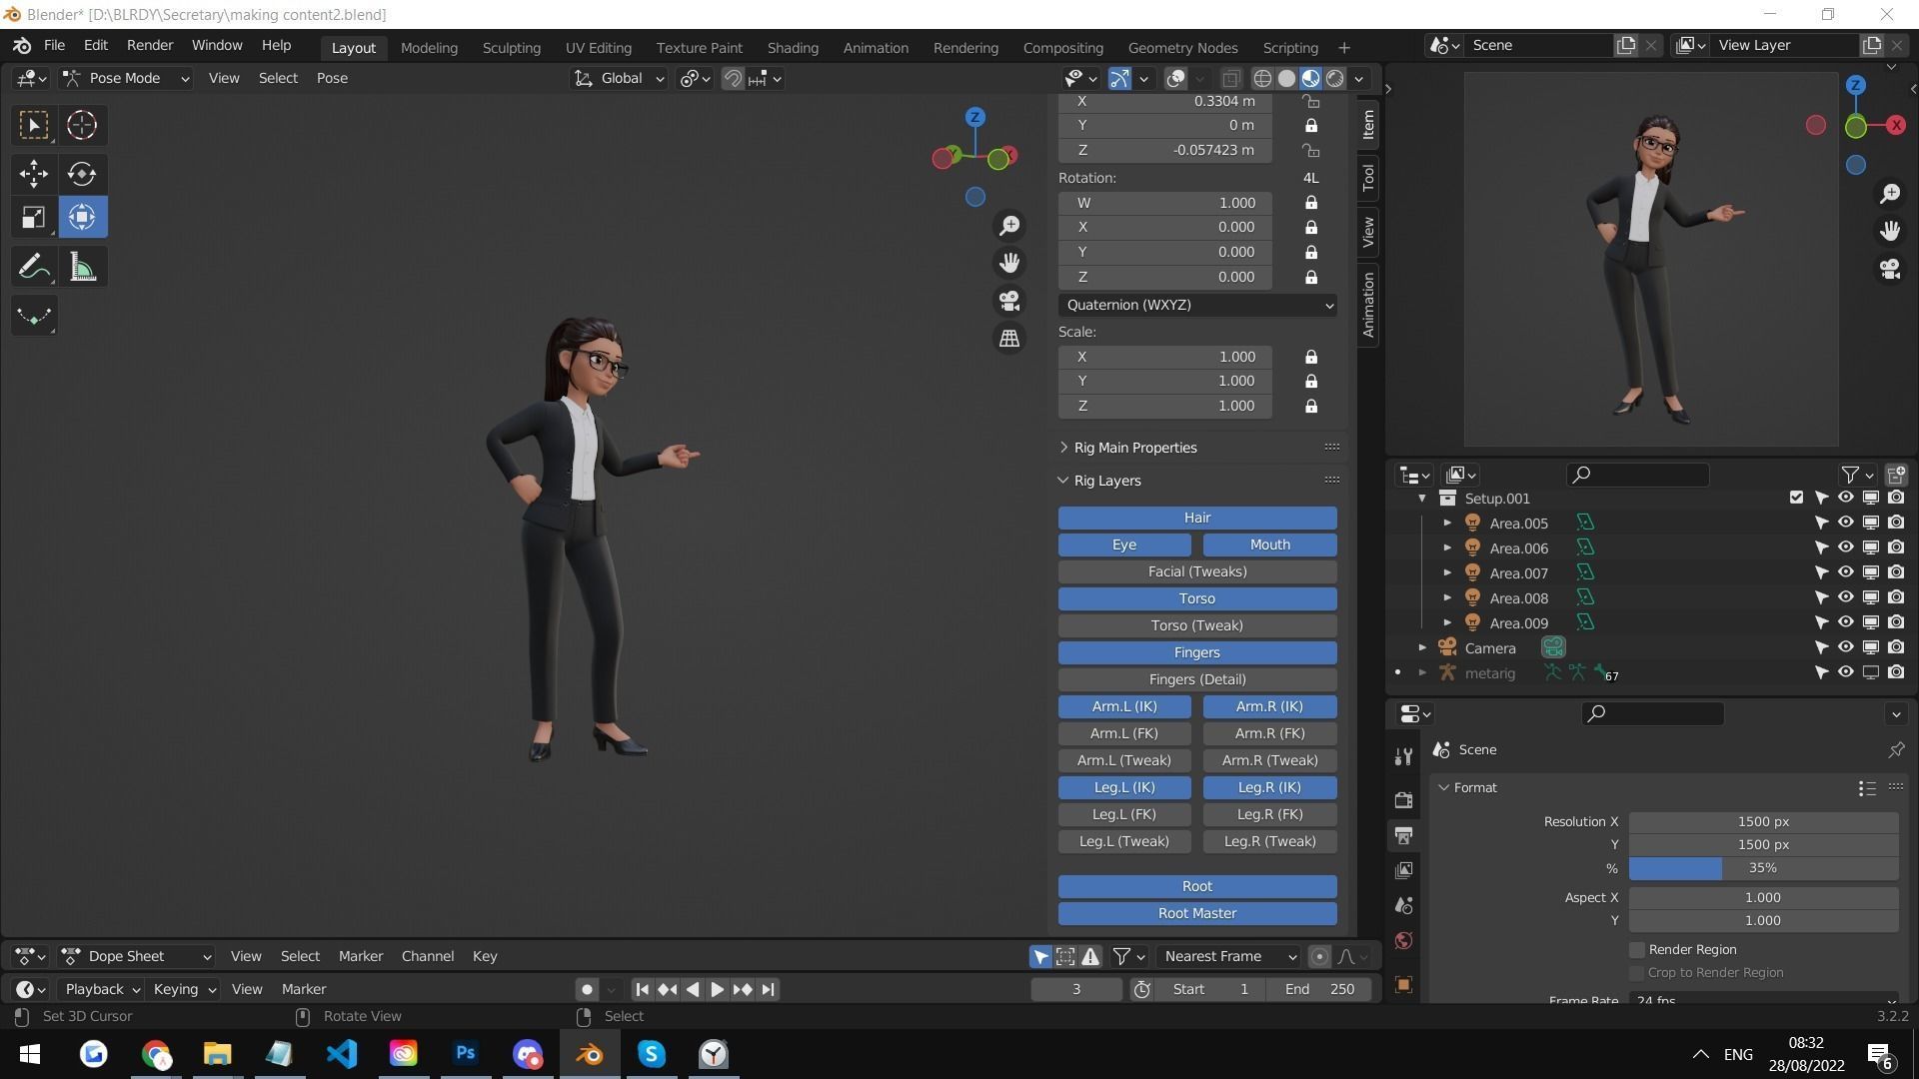The image size is (1919, 1079).
Task: Open the Nearest Frame dropdown
Action: pos(1229,956)
